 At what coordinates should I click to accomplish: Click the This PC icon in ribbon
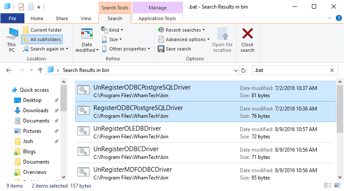click(x=12, y=36)
